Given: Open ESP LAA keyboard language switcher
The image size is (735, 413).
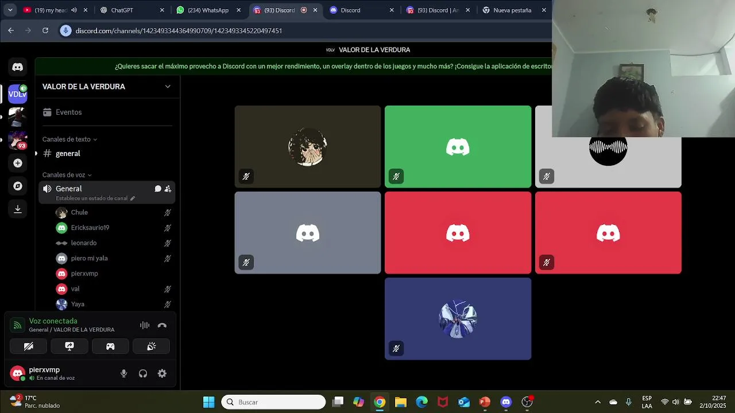Looking at the screenshot, I should 647,402.
